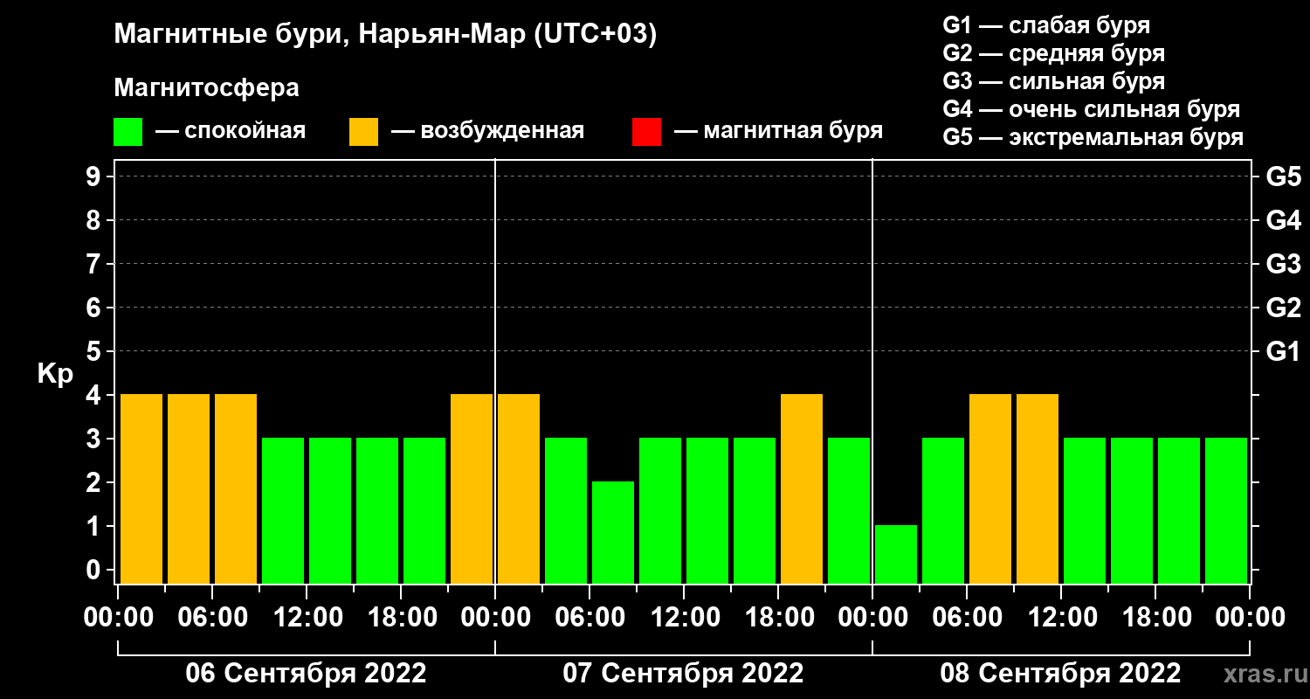
Task: Click the 06:00 time label under 08 Сентября
Action: click(967, 618)
